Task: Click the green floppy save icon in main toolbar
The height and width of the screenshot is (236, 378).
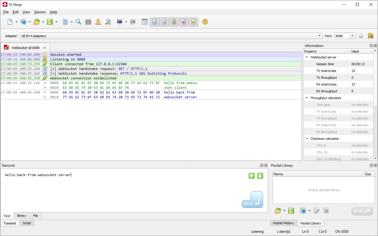Action: pos(50,22)
